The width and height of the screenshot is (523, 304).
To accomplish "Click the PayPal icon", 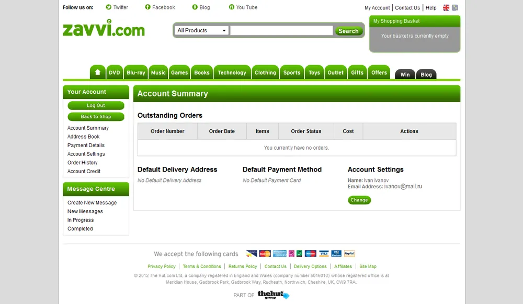I will pyautogui.click(x=349, y=254).
